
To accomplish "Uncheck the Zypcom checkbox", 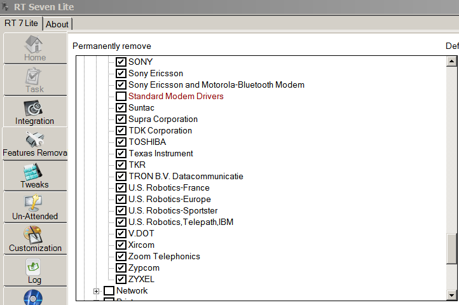I will coord(121,268).
